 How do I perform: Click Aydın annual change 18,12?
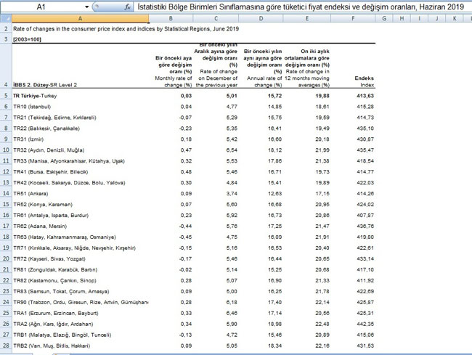coord(274,150)
